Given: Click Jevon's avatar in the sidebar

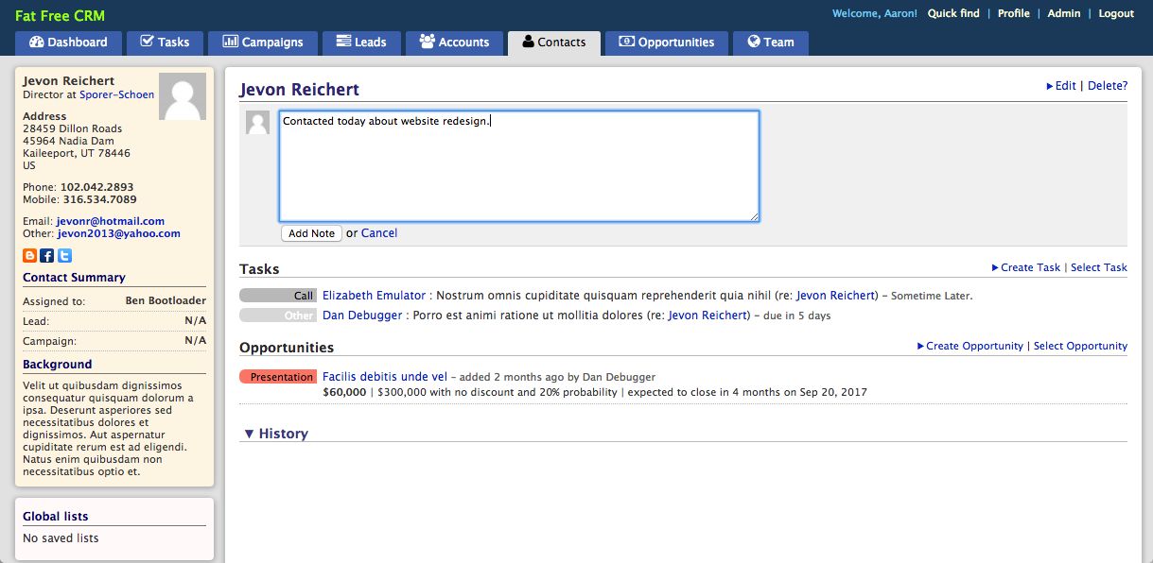Looking at the screenshot, I should click(x=182, y=96).
